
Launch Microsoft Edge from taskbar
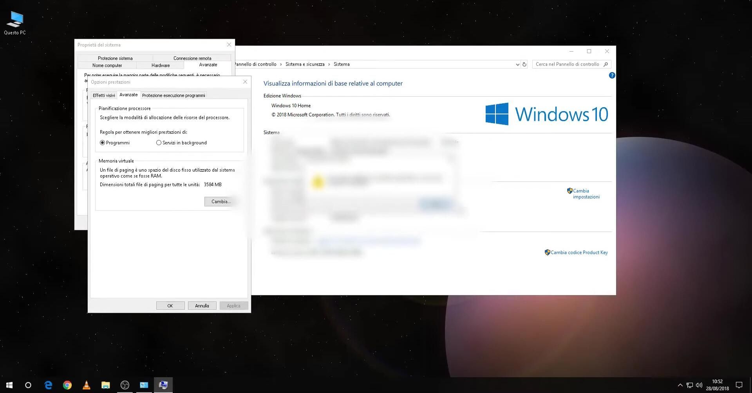48,385
